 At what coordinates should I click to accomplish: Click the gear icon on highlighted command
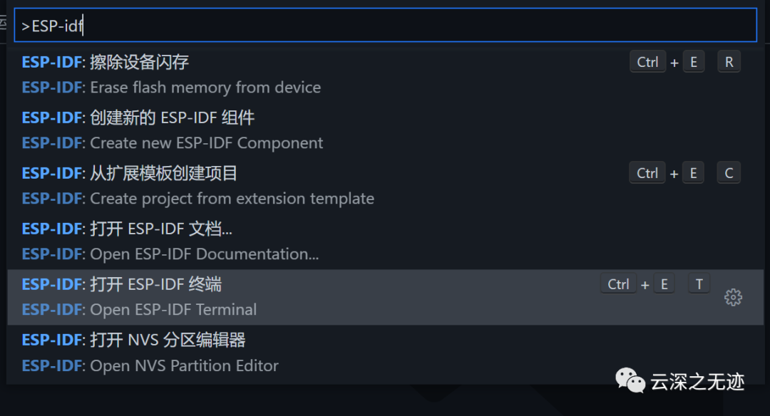[733, 297]
